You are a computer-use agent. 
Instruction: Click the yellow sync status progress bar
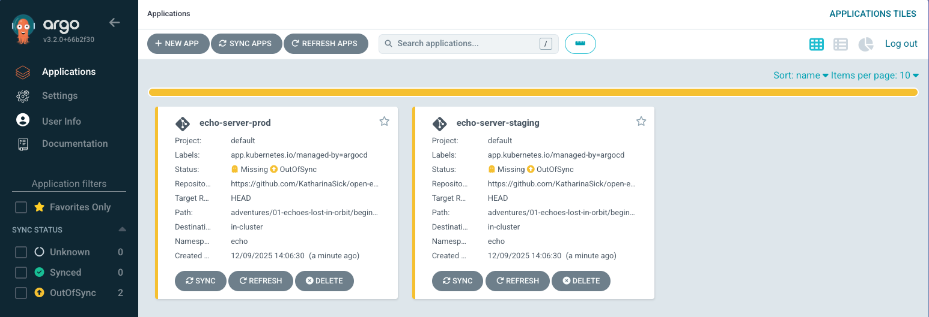[533, 92]
